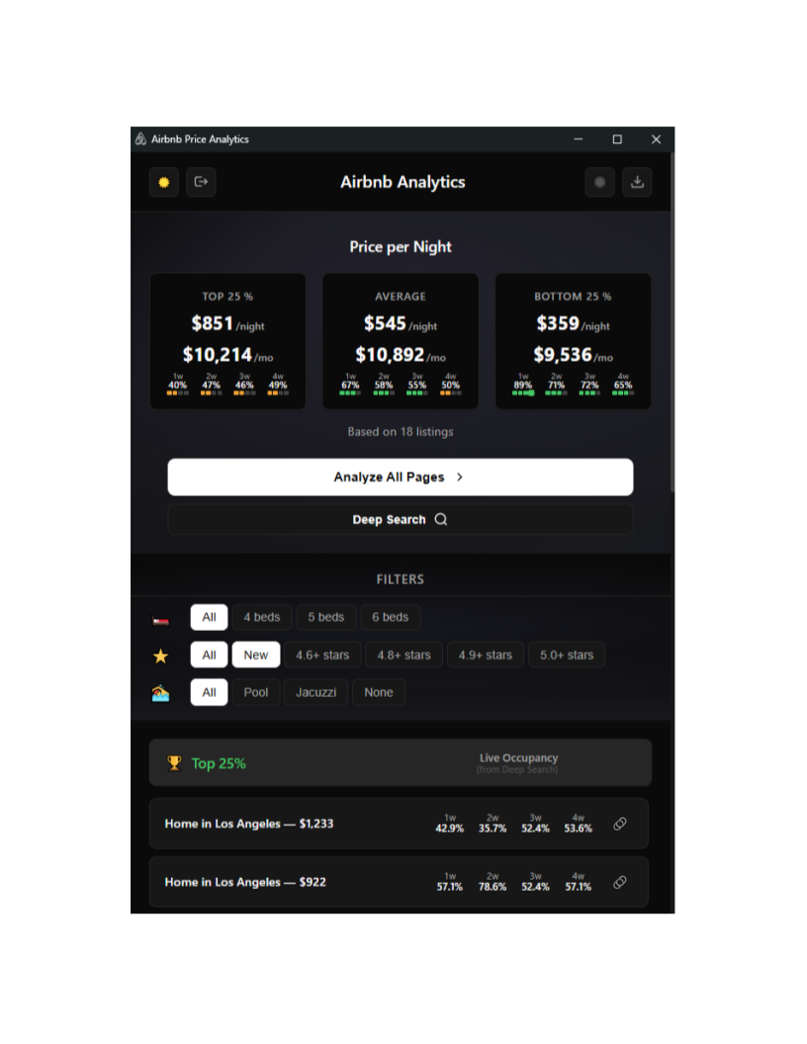The image size is (807, 1044).
Task: Filter by 5.0+ stars
Action: (x=567, y=655)
